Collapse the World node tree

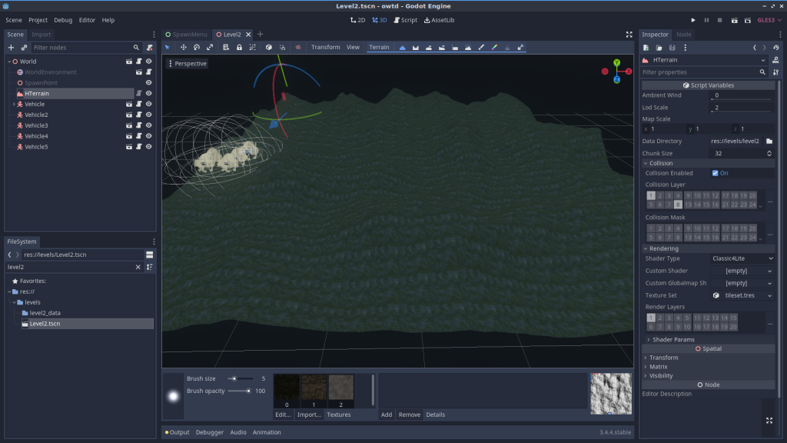point(9,62)
